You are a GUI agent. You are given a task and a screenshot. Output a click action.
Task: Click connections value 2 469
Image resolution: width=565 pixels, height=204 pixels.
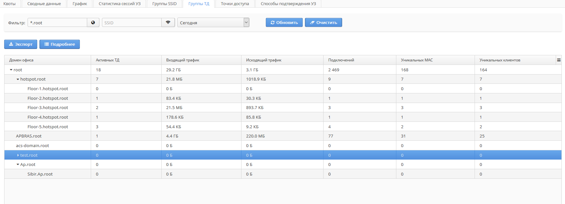point(334,70)
